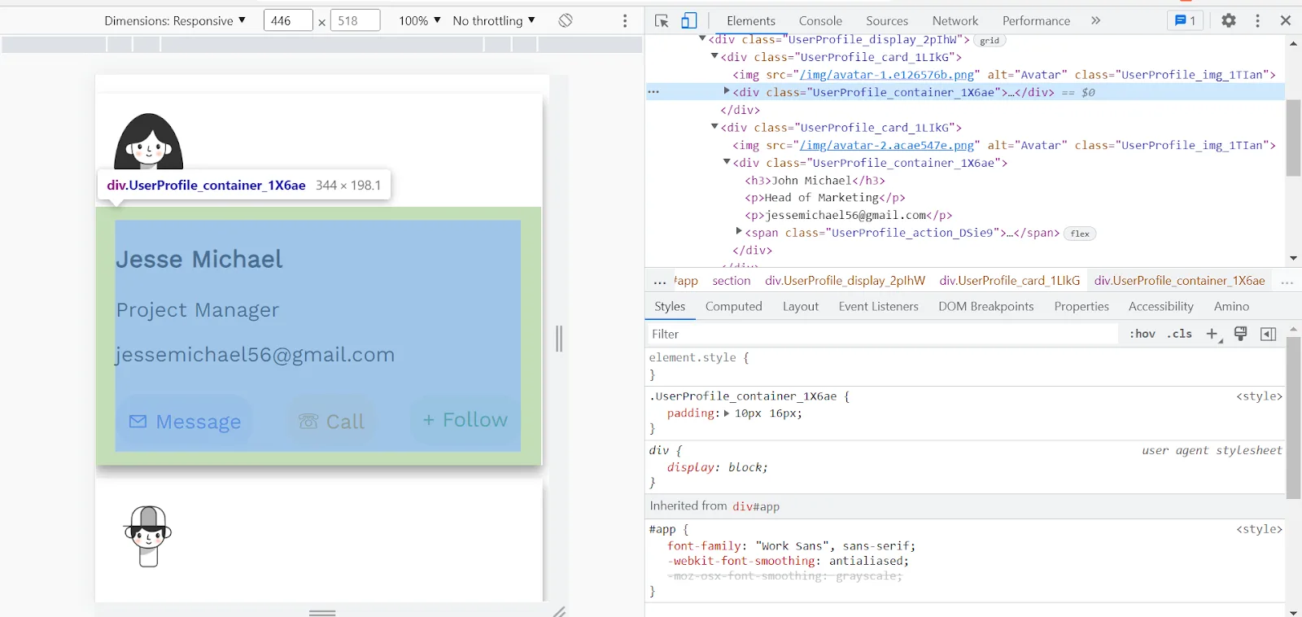This screenshot has height=617, width=1302.
Task: Open the Dimensions Responsive dropdown
Action: (x=175, y=20)
